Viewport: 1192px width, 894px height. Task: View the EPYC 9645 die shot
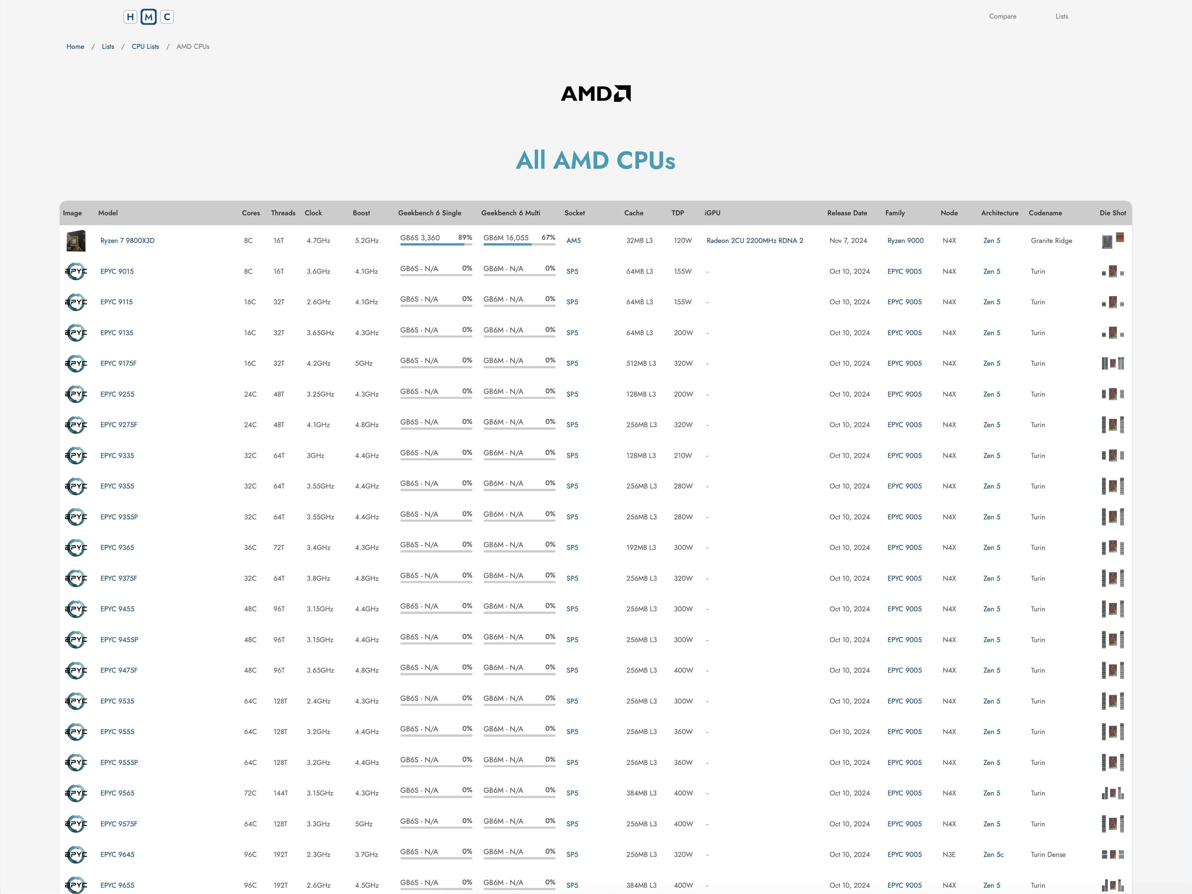click(1113, 855)
